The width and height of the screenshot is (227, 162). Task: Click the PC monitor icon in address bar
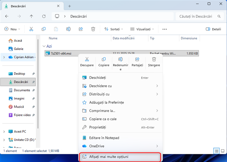click(x=57, y=16)
